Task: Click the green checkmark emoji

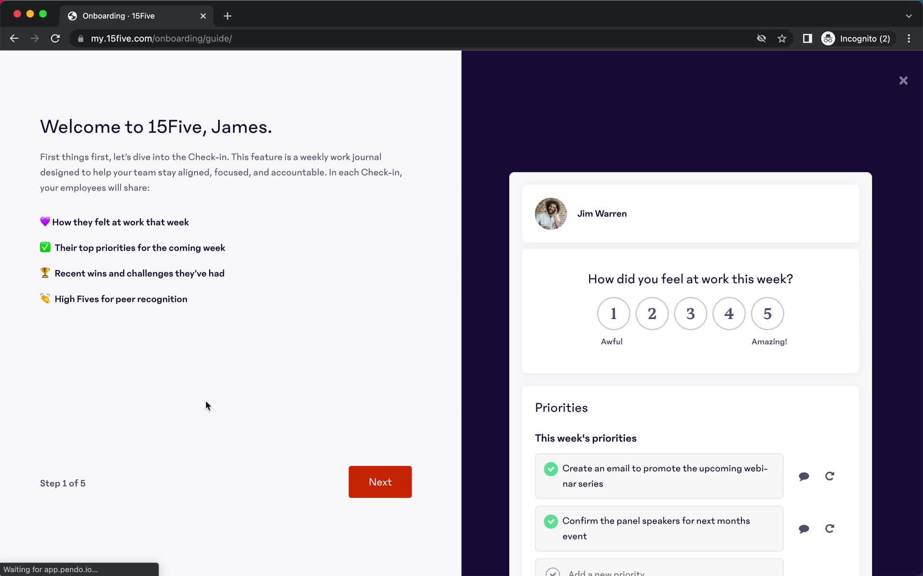Action: [45, 247]
